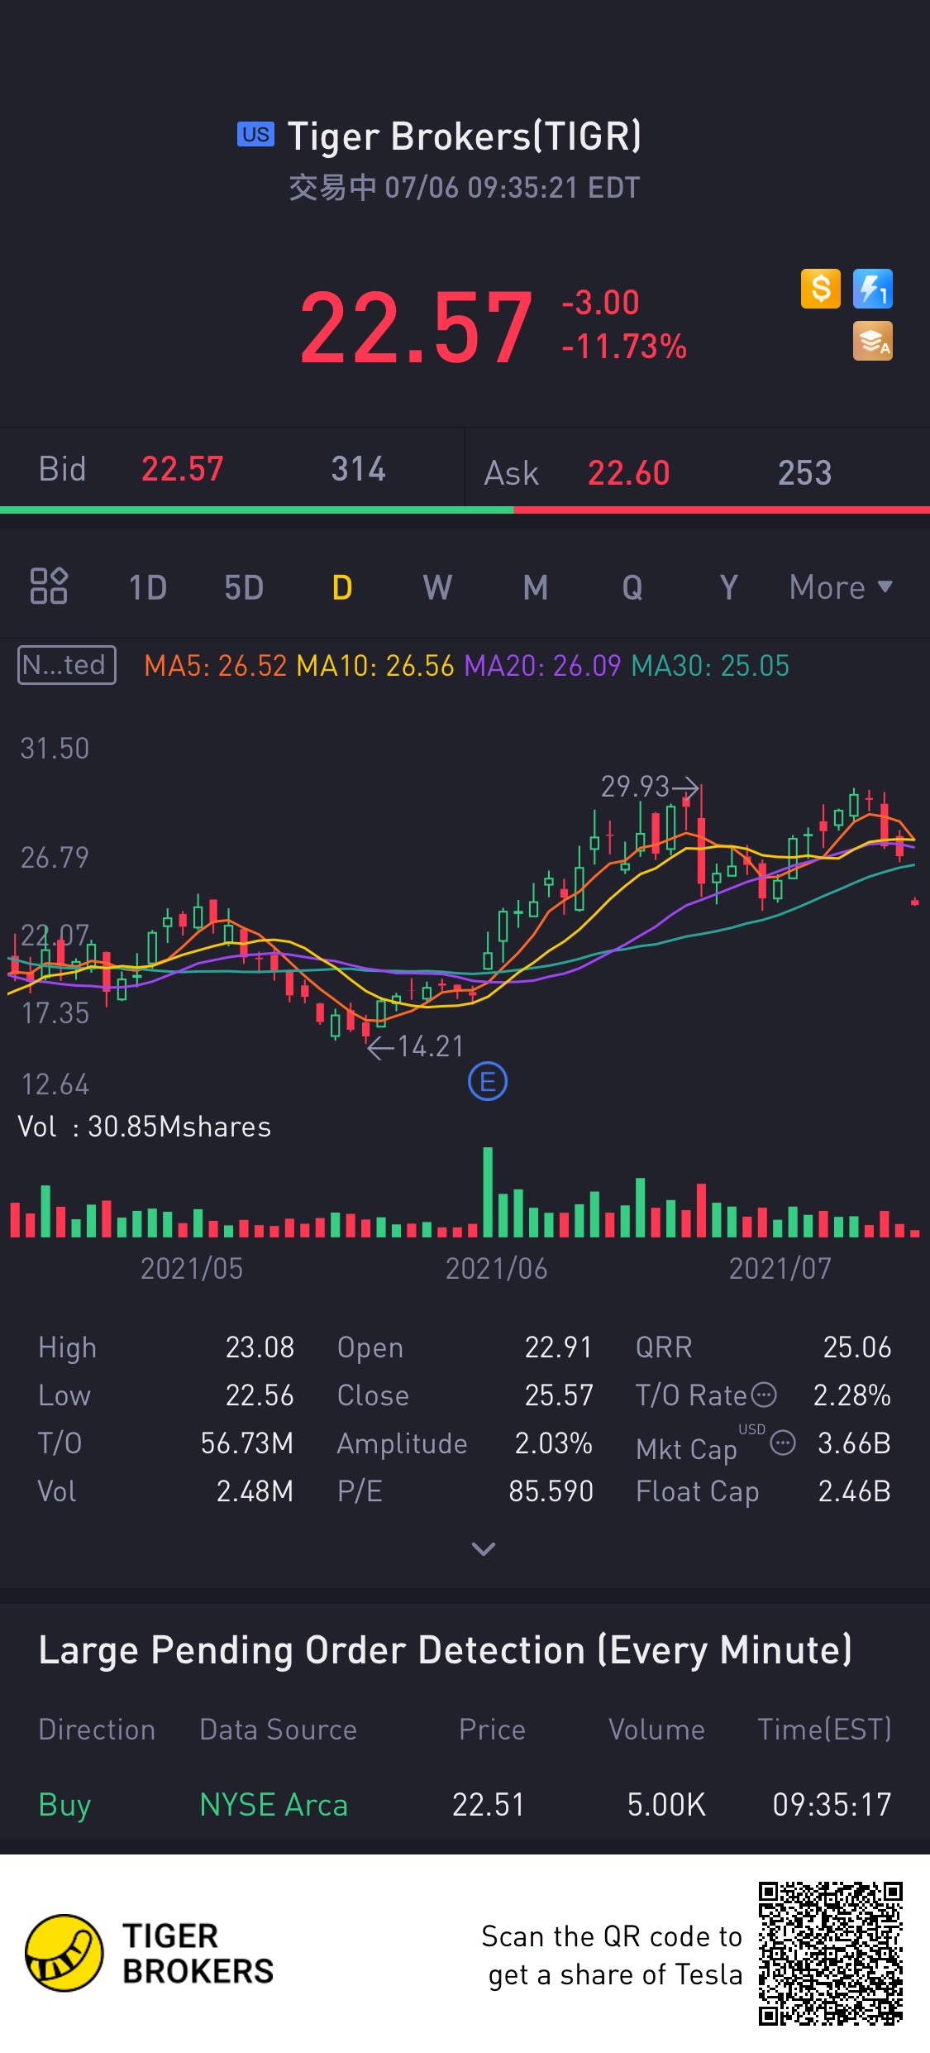This screenshot has height=2053, width=930.
Task: Tap the P/E value 85.590
Action: [x=551, y=1491]
